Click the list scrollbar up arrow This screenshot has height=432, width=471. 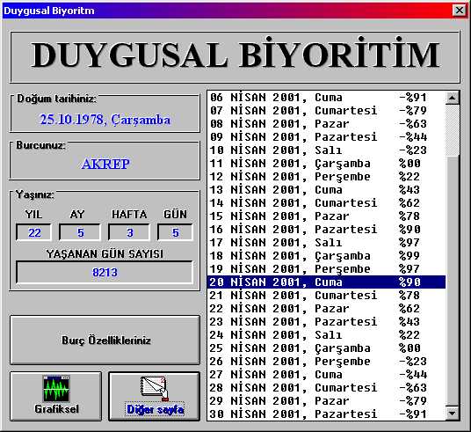click(x=452, y=98)
